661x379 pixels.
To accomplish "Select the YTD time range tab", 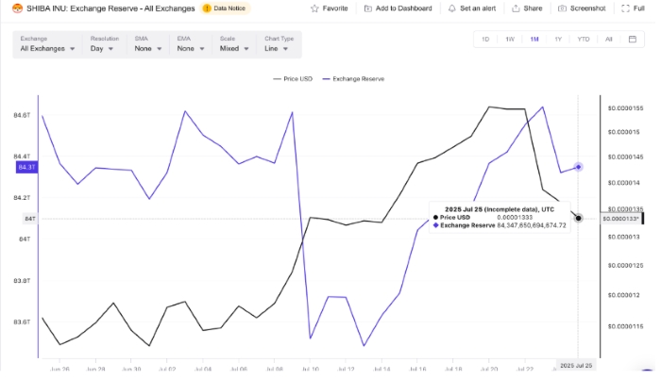I will point(584,40).
